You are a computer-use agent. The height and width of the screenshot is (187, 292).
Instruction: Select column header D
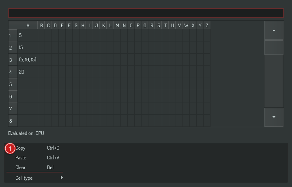pos(55,25)
